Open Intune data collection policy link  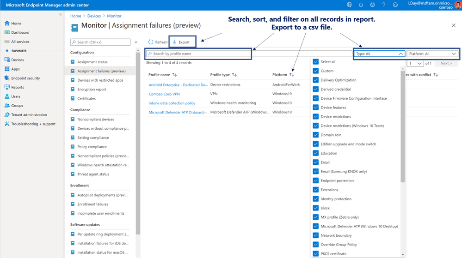[x=172, y=103]
